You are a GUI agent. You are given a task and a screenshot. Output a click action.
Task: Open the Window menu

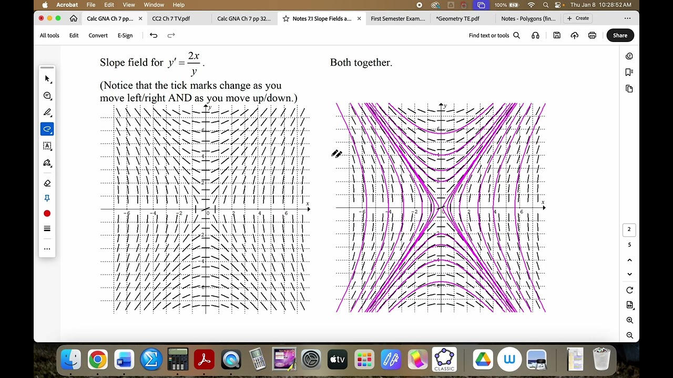click(x=154, y=5)
